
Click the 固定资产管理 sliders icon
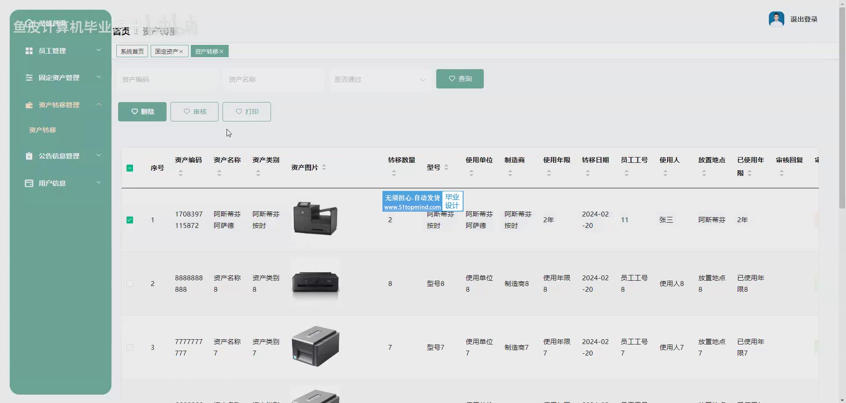(x=29, y=78)
